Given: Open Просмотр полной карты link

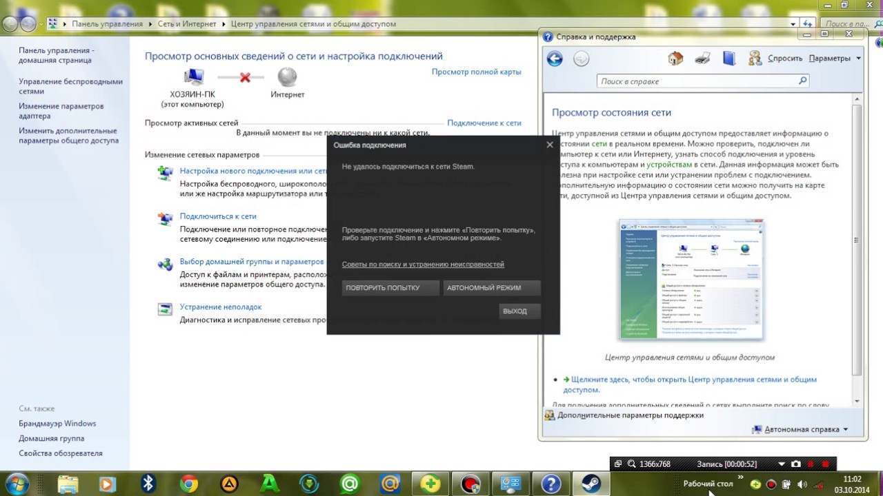Looking at the screenshot, I should (477, 72).
